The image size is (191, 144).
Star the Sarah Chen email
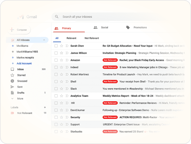(61, 46)
